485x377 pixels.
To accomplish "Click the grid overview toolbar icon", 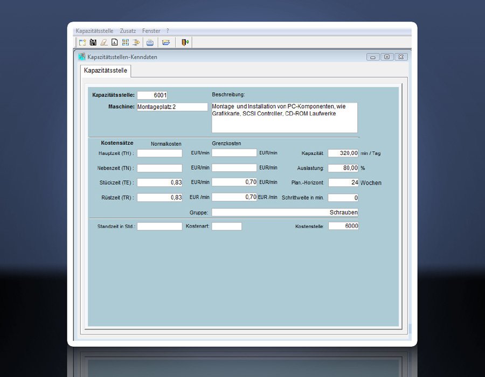I will coord(125,43).
